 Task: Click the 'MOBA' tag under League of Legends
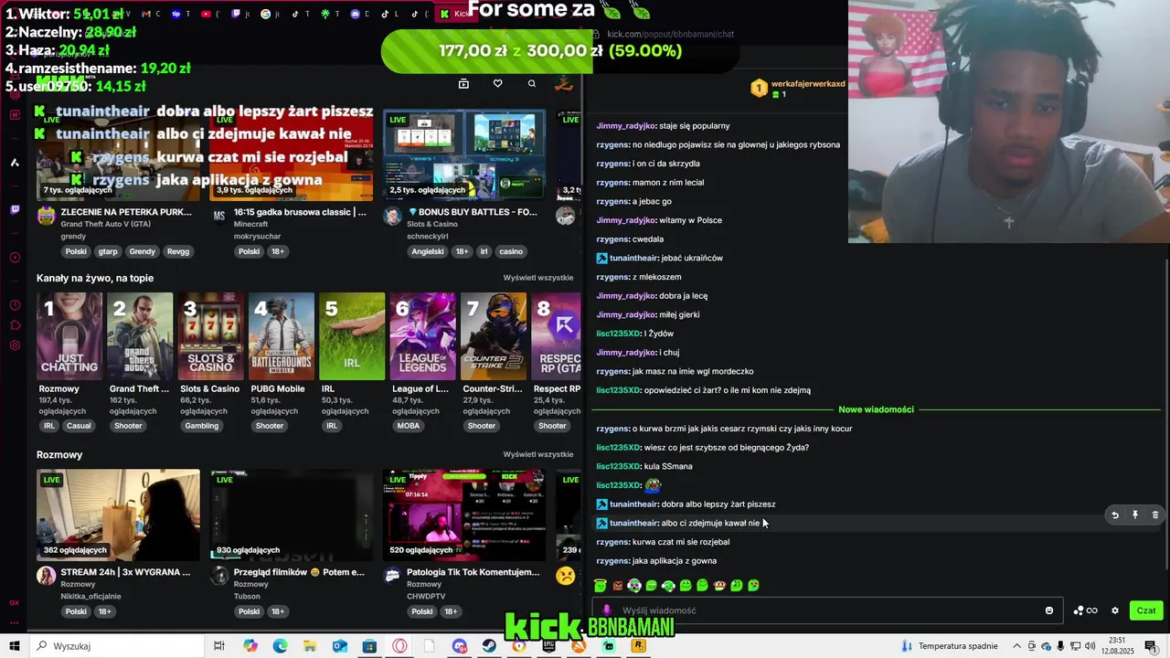point(409,426)
